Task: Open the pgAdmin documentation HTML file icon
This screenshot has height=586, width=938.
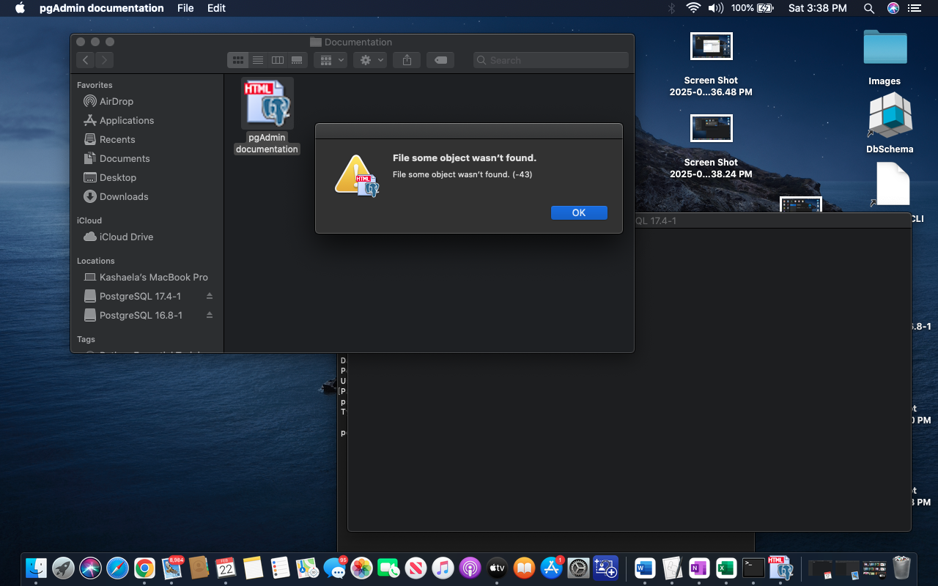Action: pyautogui.click(x=267, y=103)
